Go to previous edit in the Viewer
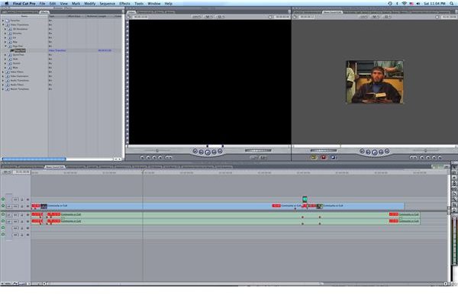Image resolution: width=458 pixels, height=294 pixels. tap(195, 152)
